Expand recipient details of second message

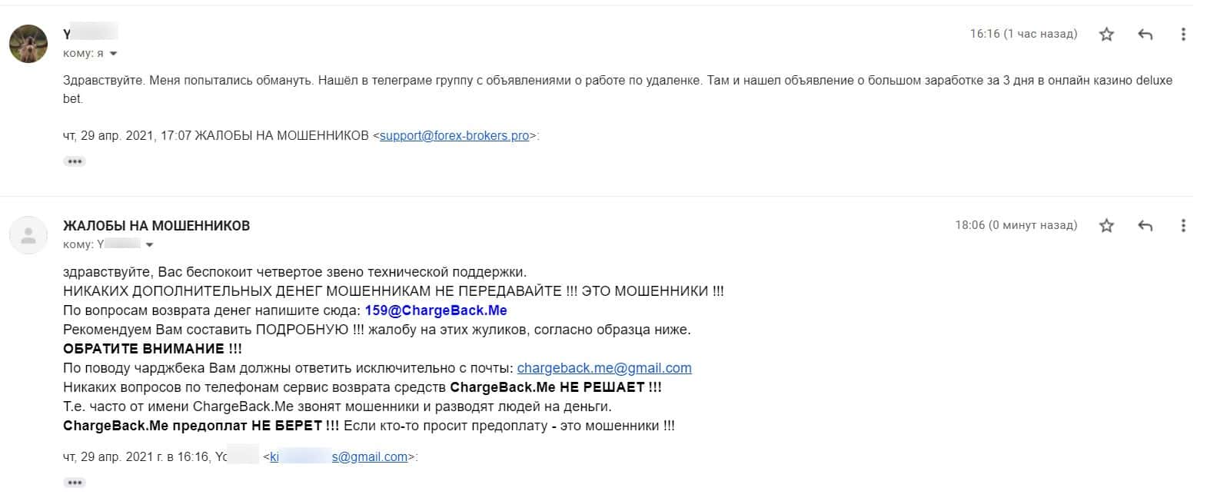point(149,245)
